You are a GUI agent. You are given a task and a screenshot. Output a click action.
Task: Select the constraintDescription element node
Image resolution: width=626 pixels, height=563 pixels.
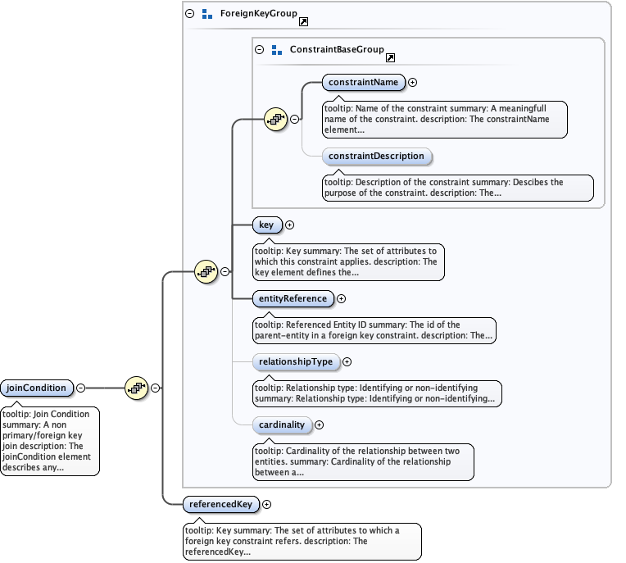[x=376, y=156]
